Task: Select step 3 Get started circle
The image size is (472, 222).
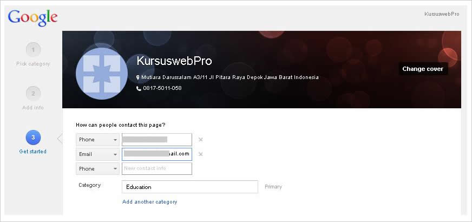Action: pos(33,138)
